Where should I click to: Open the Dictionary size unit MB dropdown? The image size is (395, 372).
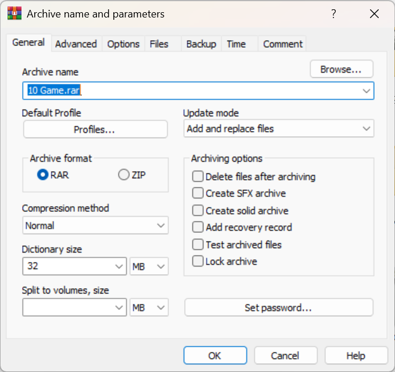coord(149,266)
